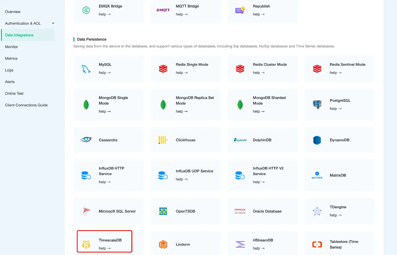The height and width of the screenshot is (255, 397).
Task: Click the highlighted TimescaleDB card
Action: click(x=104, y=241)
